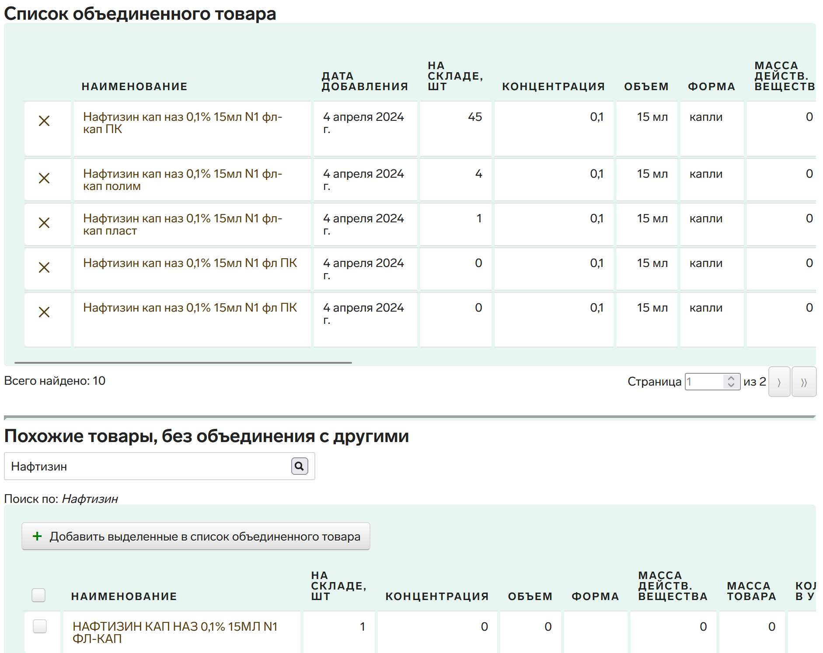Image resolution: width=823 pixels, height=653 pixels.
Task: Click the page number stepper arrows
Action: pyautogui.click(x=731, y=382)
